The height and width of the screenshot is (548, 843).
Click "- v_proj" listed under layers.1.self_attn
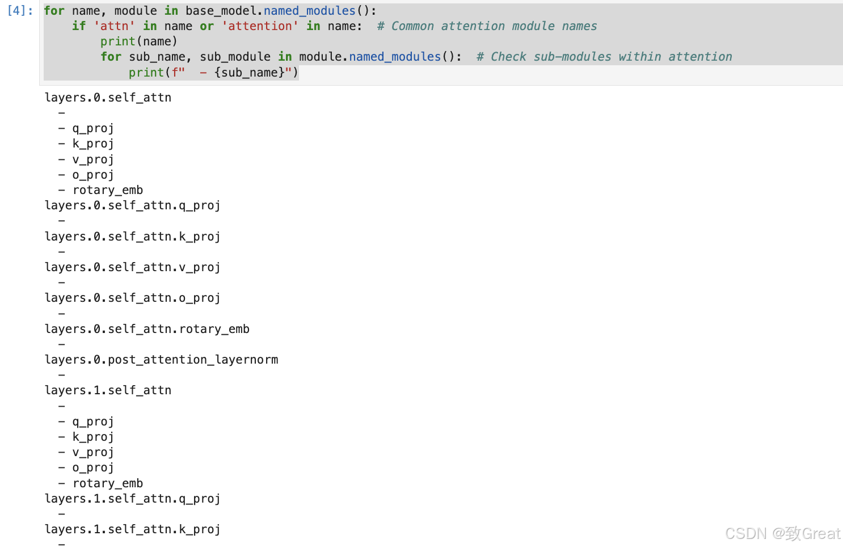click(x=86, y=452)
